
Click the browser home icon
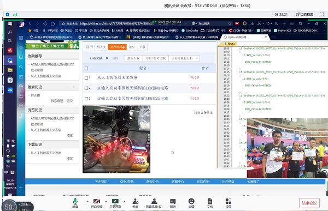tap(52, 23)
